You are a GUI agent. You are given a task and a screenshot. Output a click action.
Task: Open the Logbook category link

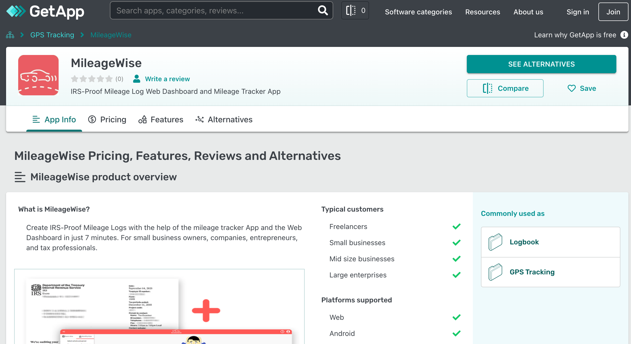coord(524,242)
